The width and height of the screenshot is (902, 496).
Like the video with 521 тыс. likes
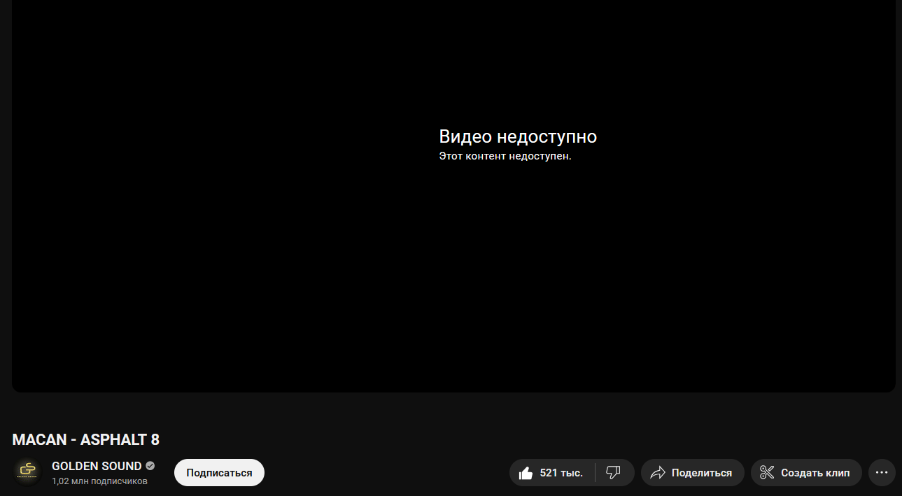pyautogui.click(x=552, y=473)
